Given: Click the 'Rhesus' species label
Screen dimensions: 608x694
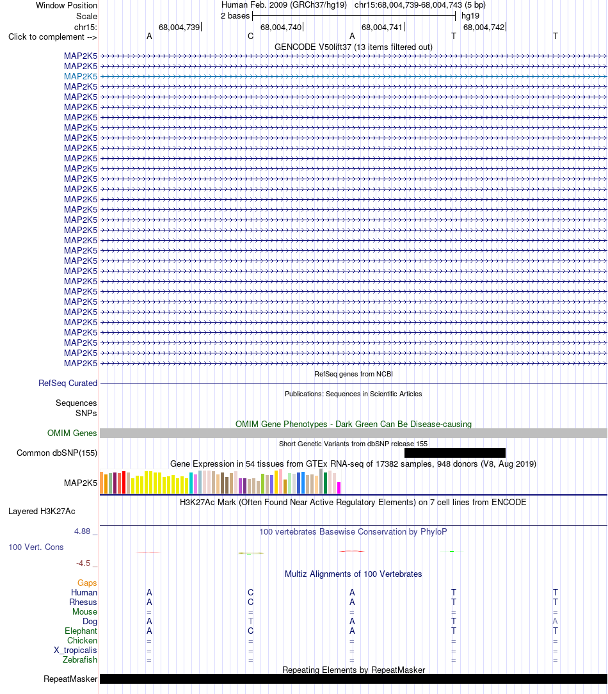Looking at the screenshot, I should coord(83,602).
